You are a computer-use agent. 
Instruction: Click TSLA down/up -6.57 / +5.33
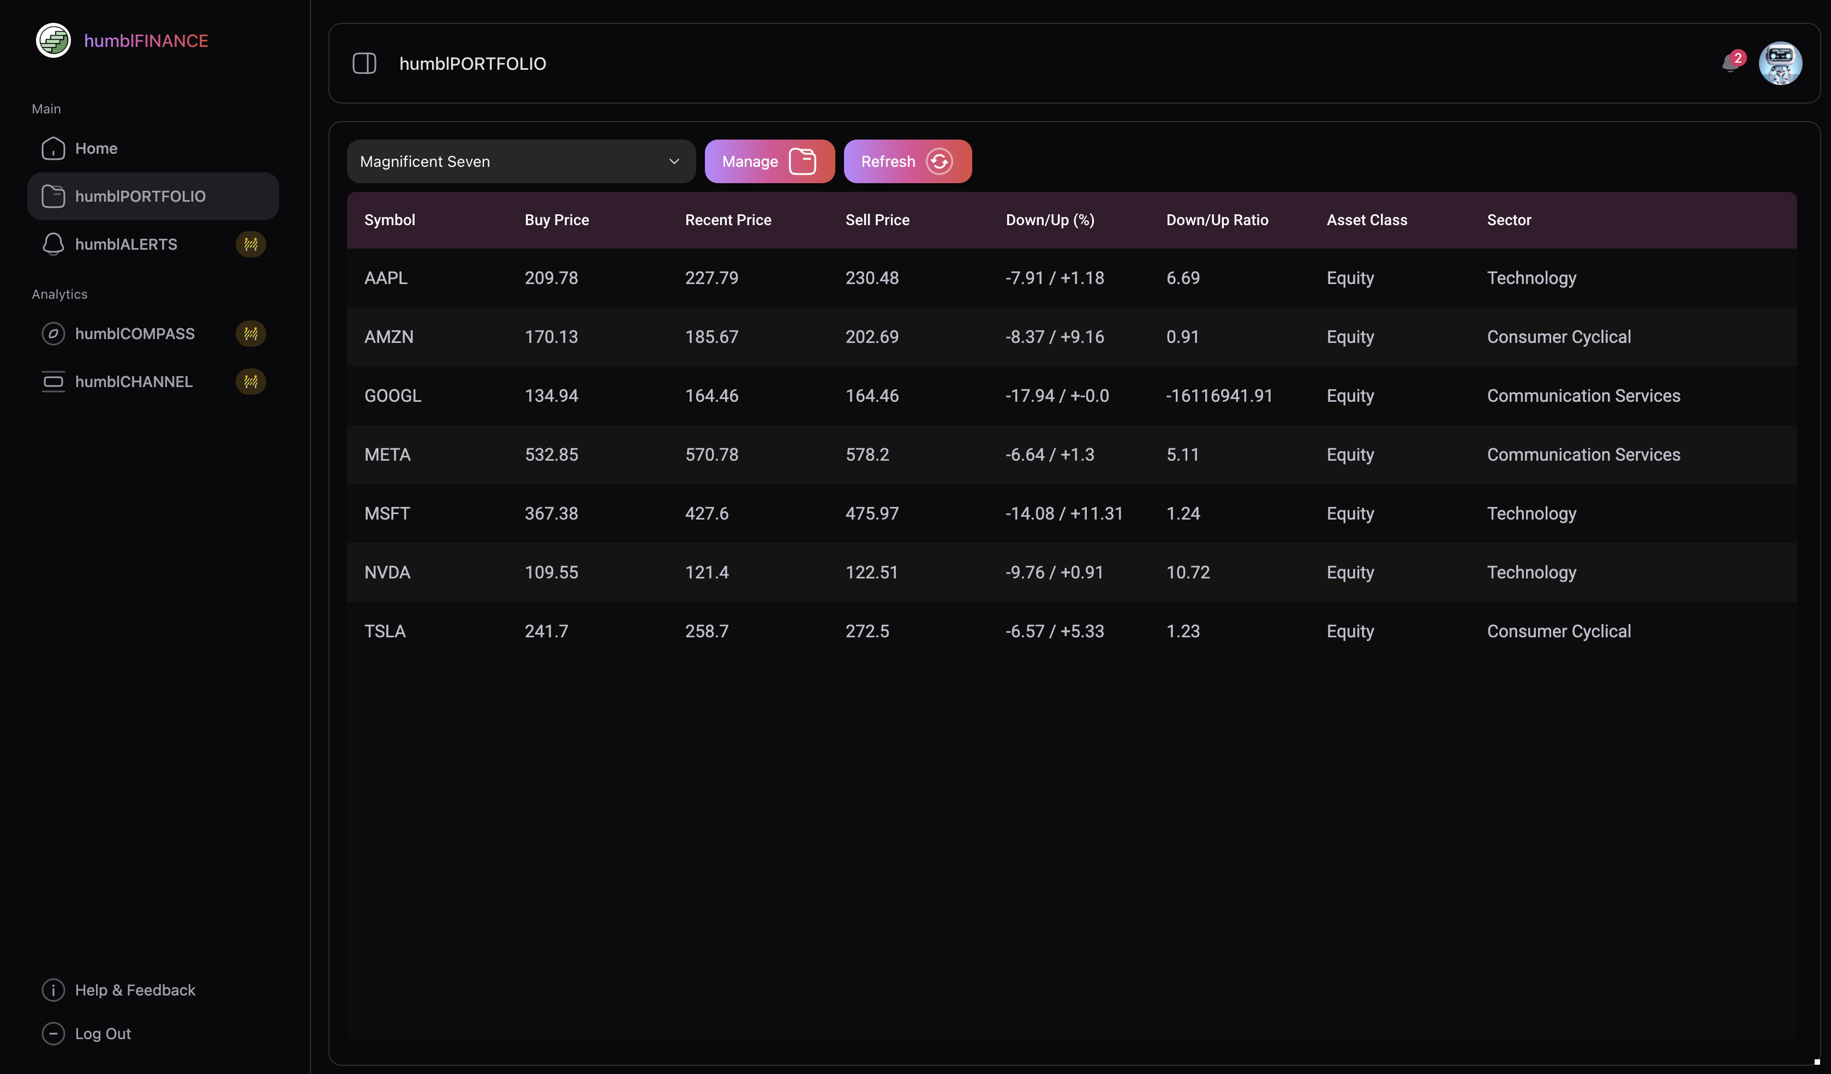(1054, 631)
